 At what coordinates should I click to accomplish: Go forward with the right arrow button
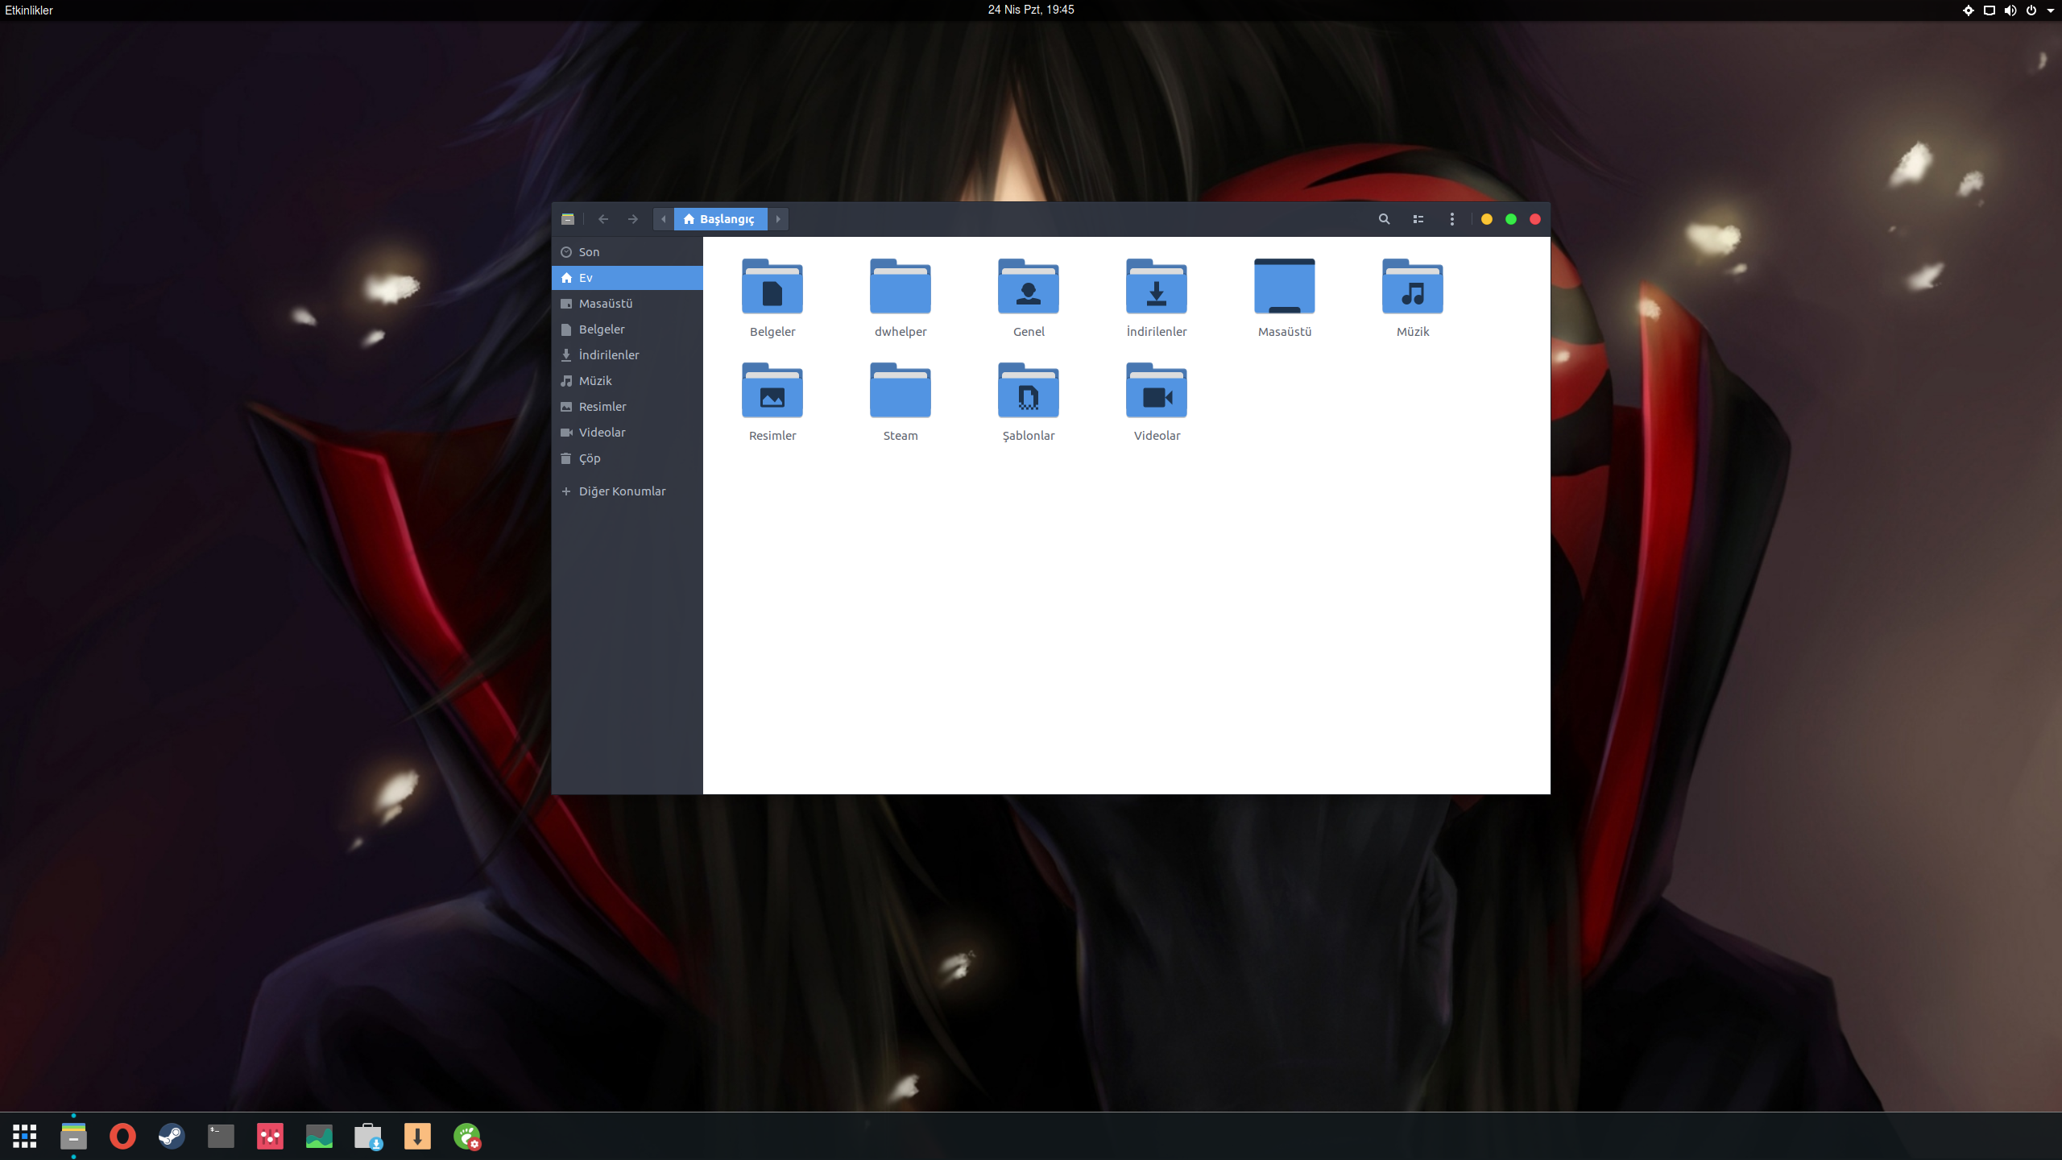tap(633, 219)
